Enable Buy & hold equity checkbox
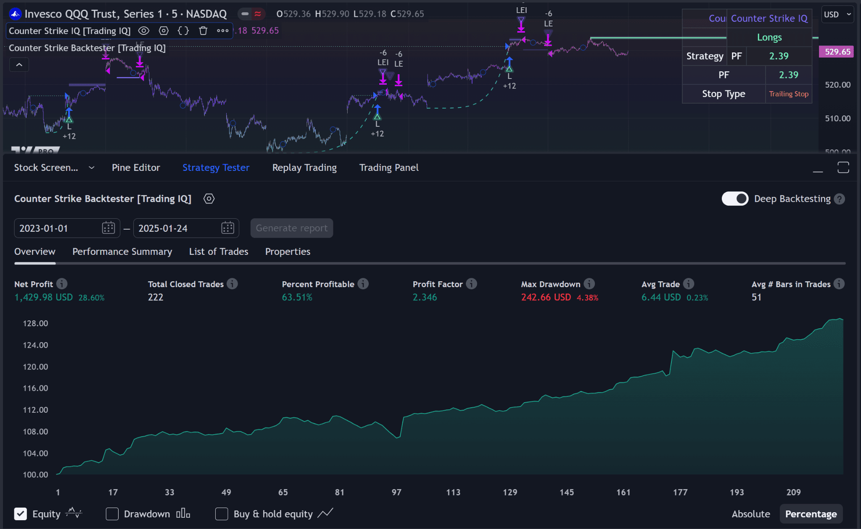 [222, 514]
